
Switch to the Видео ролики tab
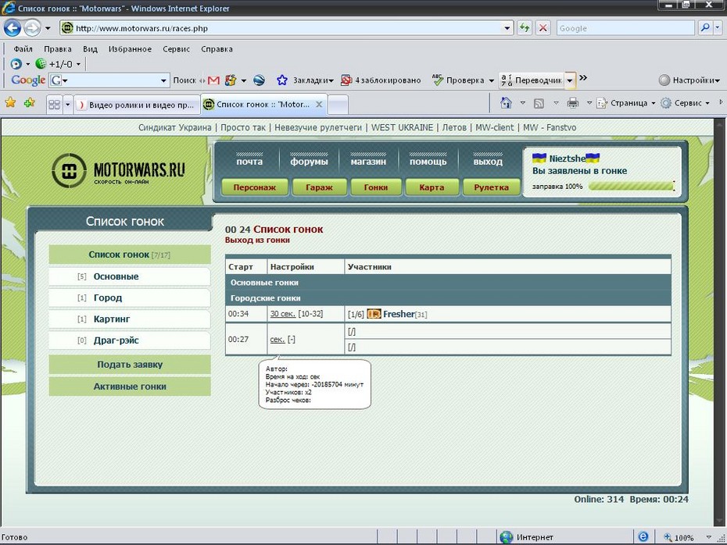135,104
